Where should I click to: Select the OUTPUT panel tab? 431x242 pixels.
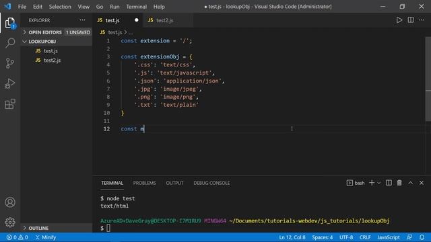click(x=174, y=183)
